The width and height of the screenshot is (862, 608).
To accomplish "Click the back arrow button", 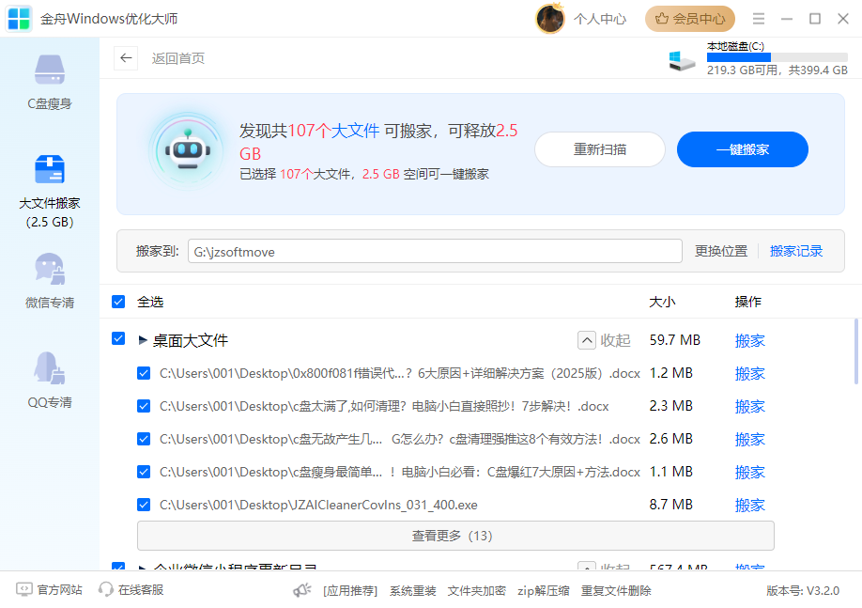I will [x=126, y=57].
